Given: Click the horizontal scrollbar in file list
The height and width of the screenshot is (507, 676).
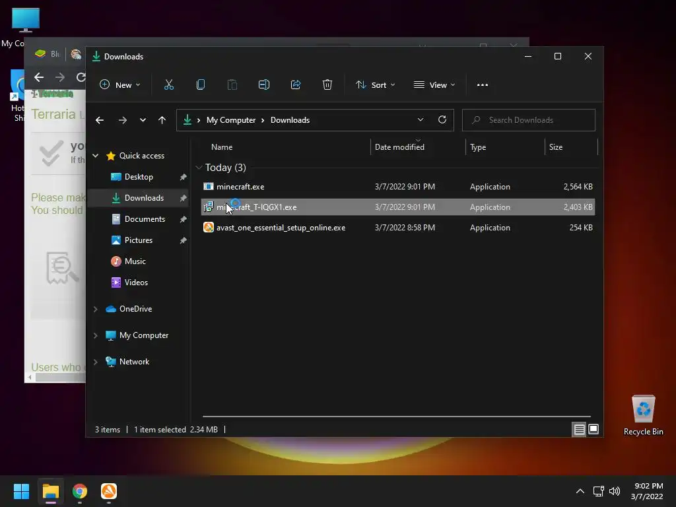Looking at the screenshot, I should 397,417.
